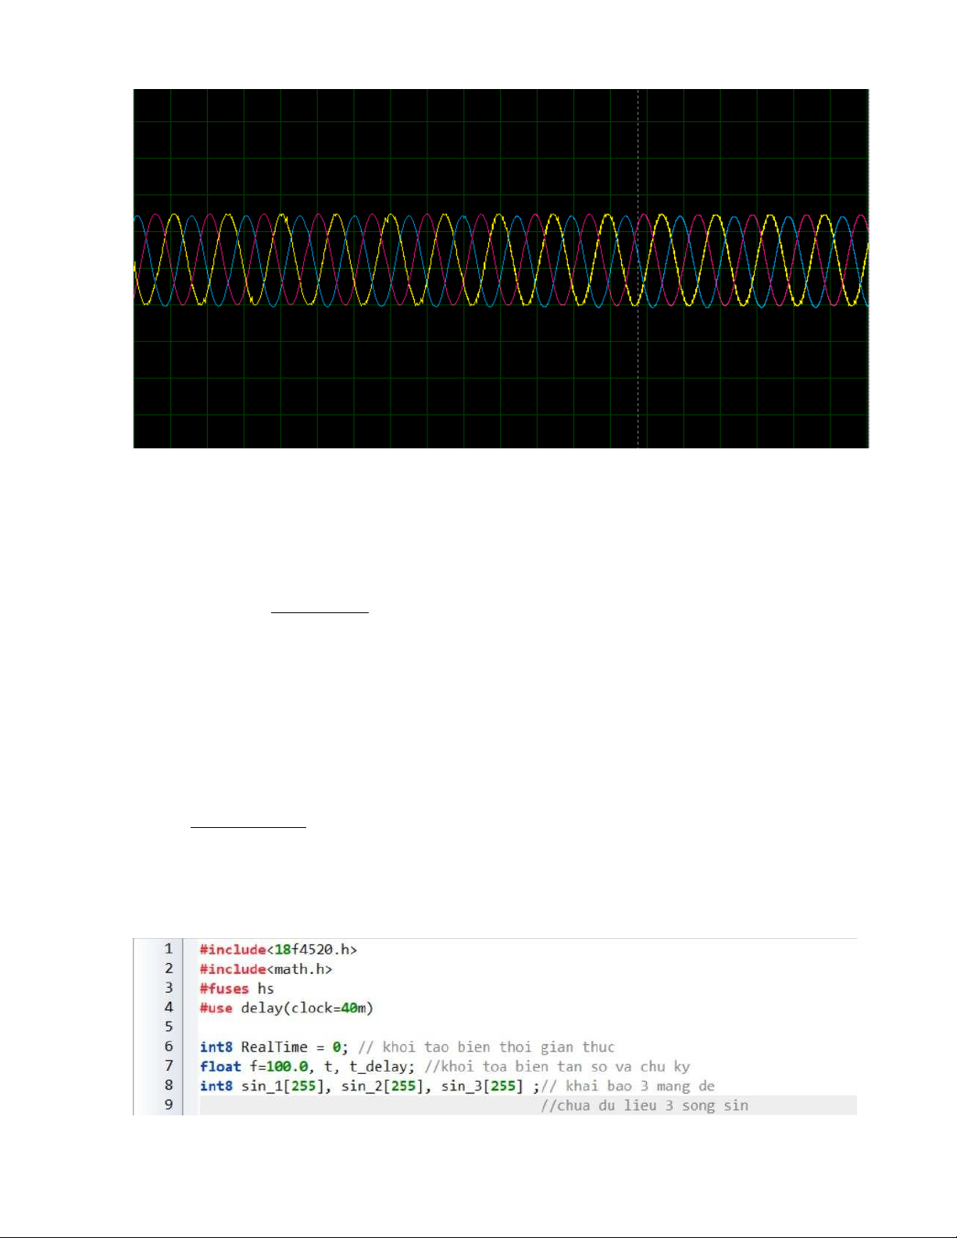Screen dimensions: 957x1238
Task: Click line number 6 in code gutter
Action: 168,1047
